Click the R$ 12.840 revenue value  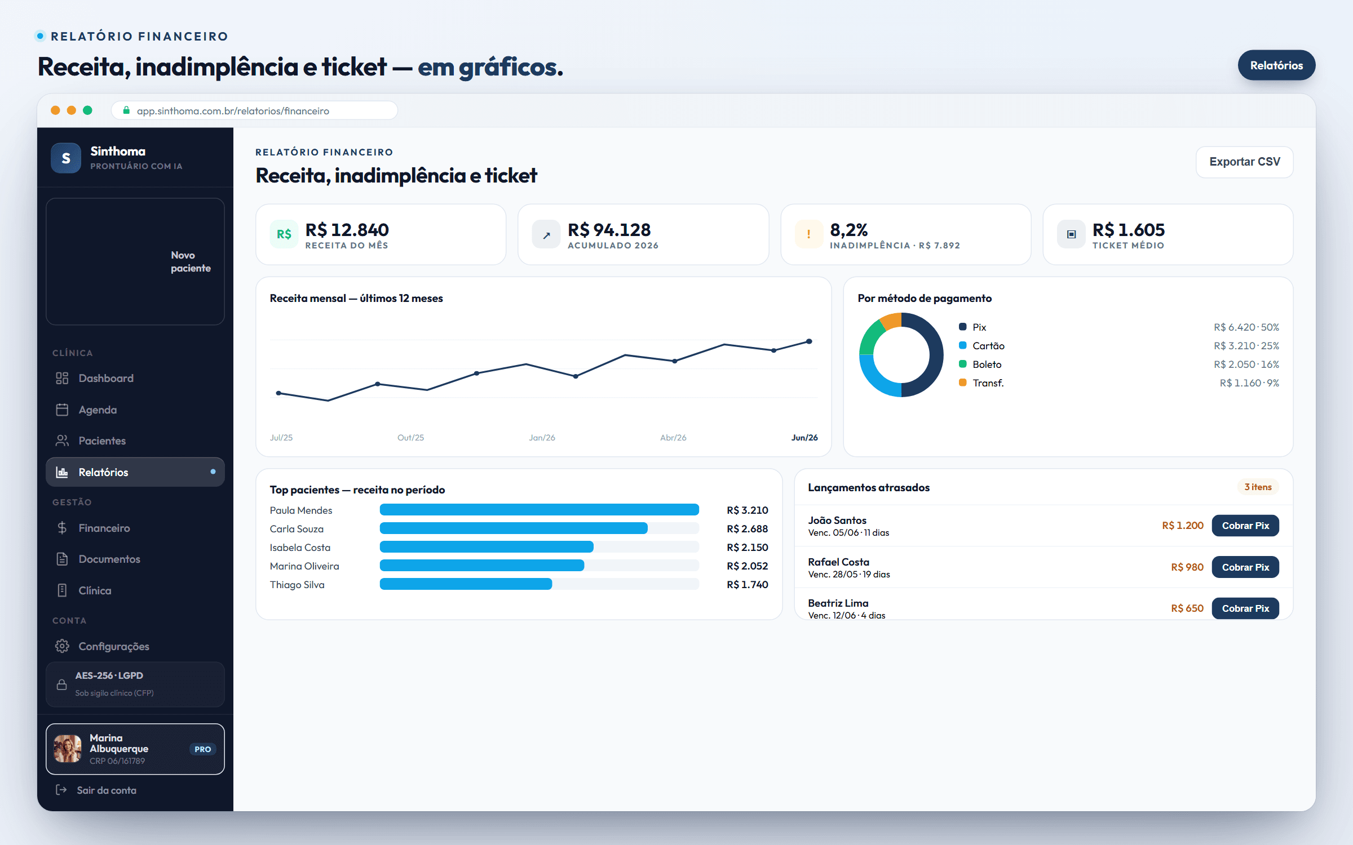point(347,230)
